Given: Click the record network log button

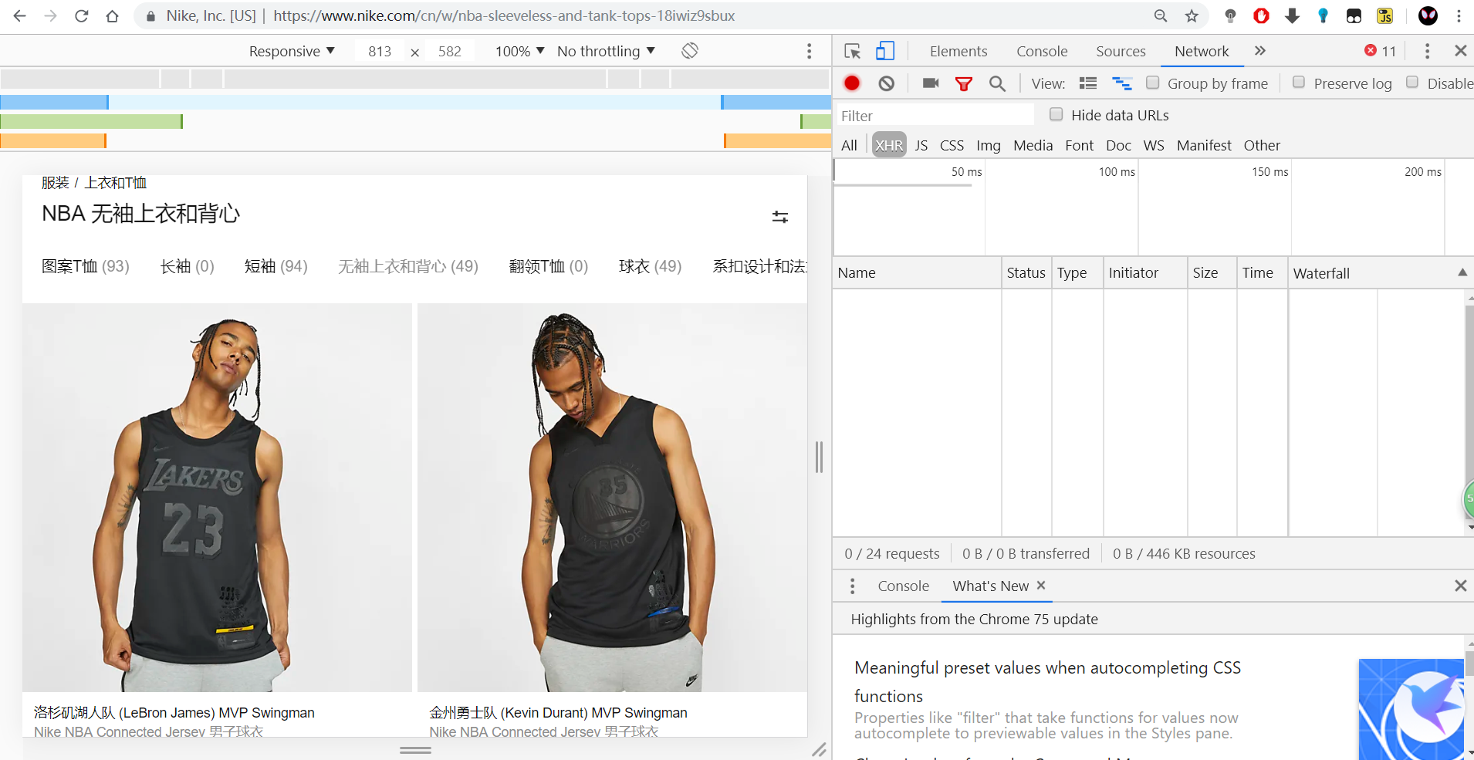Looking at the screenshot, I should pos(852,83).
